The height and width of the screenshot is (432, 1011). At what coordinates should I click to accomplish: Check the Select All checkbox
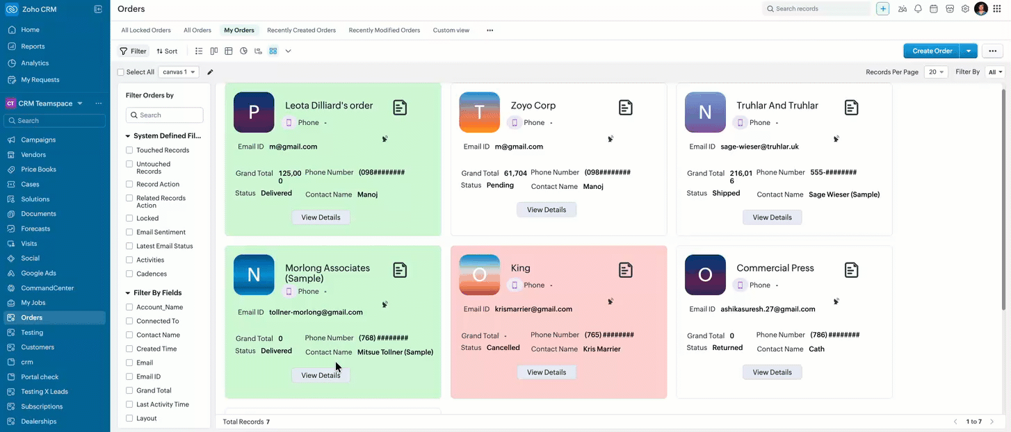tap(121, 72)
